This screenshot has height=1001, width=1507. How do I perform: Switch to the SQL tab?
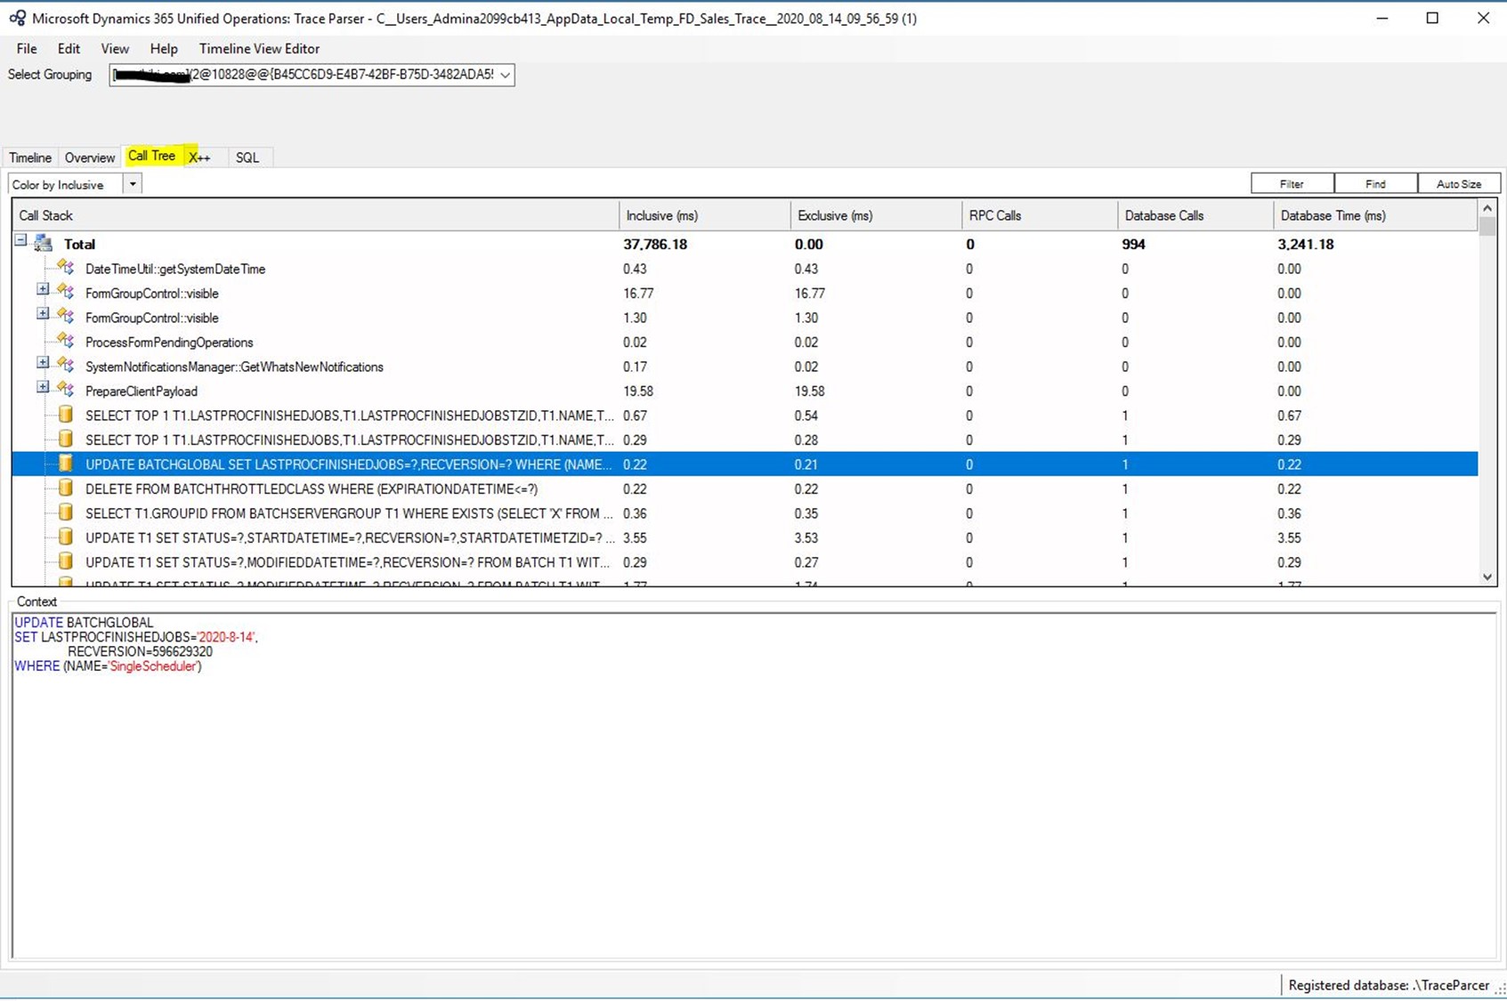point(247,157)
